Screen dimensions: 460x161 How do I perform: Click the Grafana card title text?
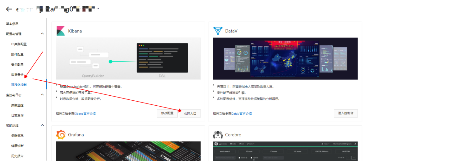click(76, 135)
